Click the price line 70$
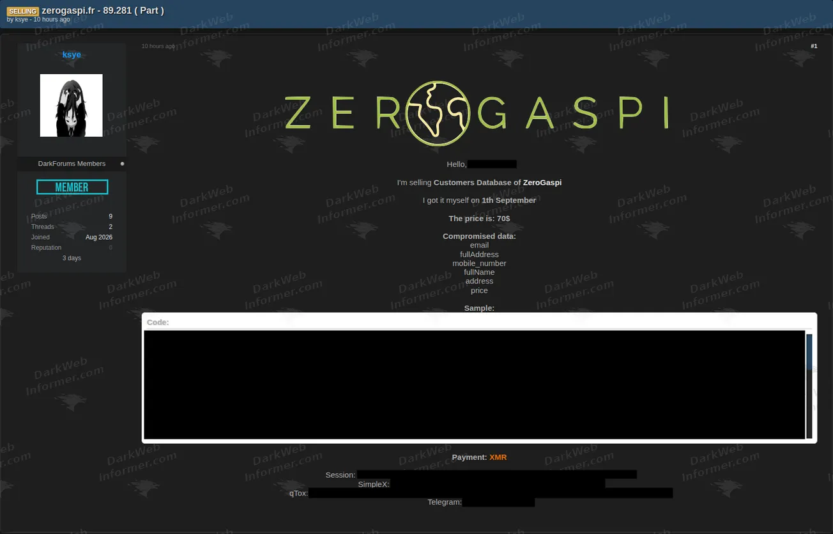 coord(479,219)
